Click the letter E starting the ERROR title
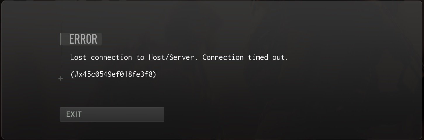424x140 pixels. pos(72,39)
